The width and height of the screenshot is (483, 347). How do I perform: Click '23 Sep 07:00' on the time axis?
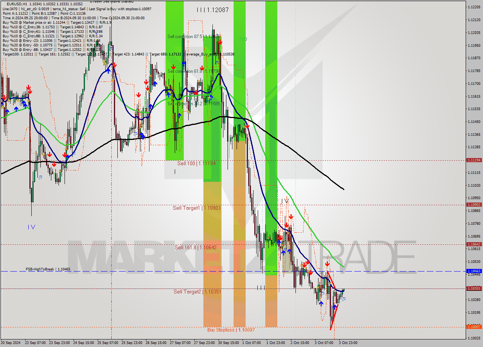click(35, 343)
